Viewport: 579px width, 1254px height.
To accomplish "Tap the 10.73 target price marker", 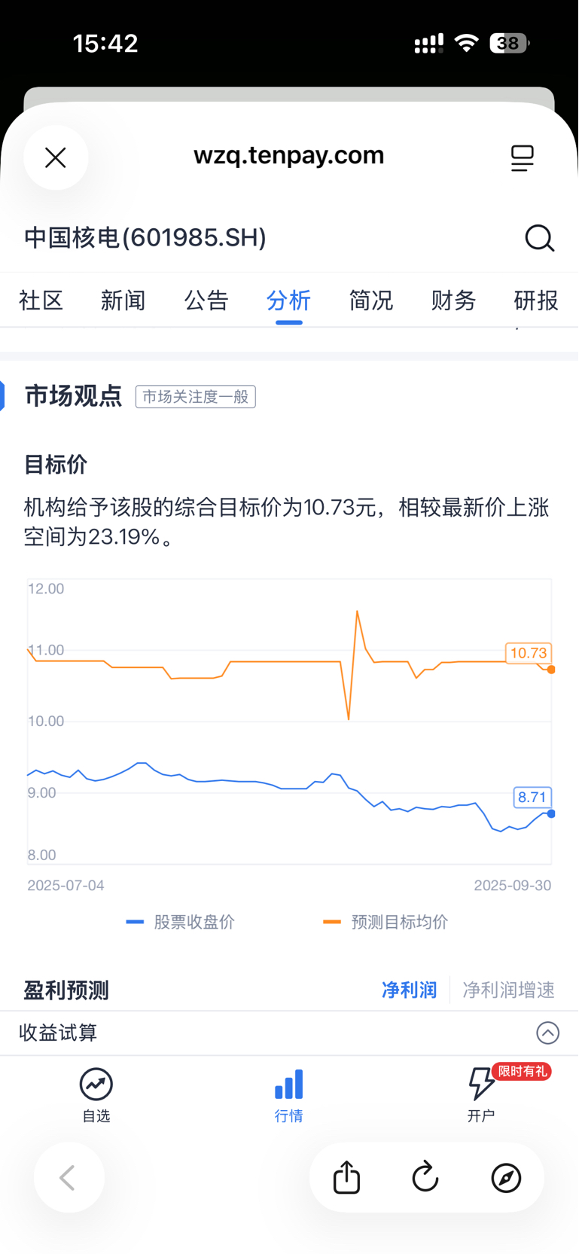I will pyautogui.click(x=529, y=653).
